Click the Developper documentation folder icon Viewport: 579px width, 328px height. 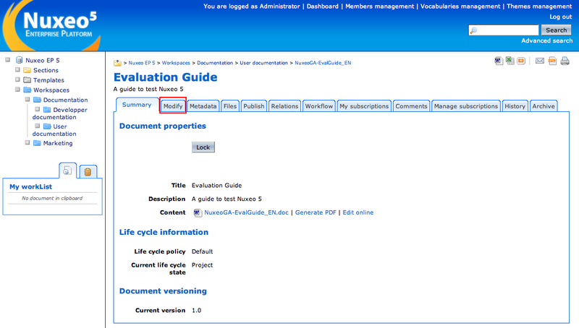pyautogui.click(x=47, y=110)
